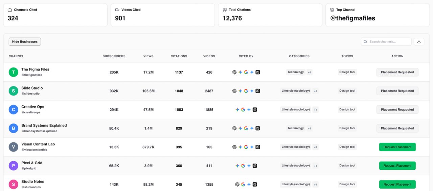Viewport: 433px width, 191px height.
Task: Click Placement Requested for Creative Ops
Action: pyautogui.click(x=397, y=110)
